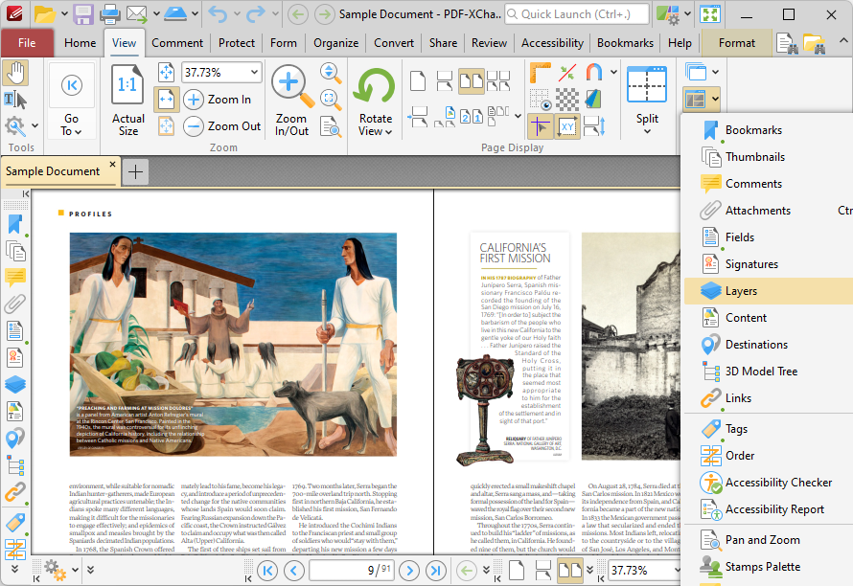Click the status bar options gear icon
853x586 pixels.
tap(55, 570)
